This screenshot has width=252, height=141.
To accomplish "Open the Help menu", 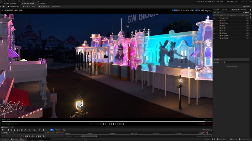I will coord(38,1).
